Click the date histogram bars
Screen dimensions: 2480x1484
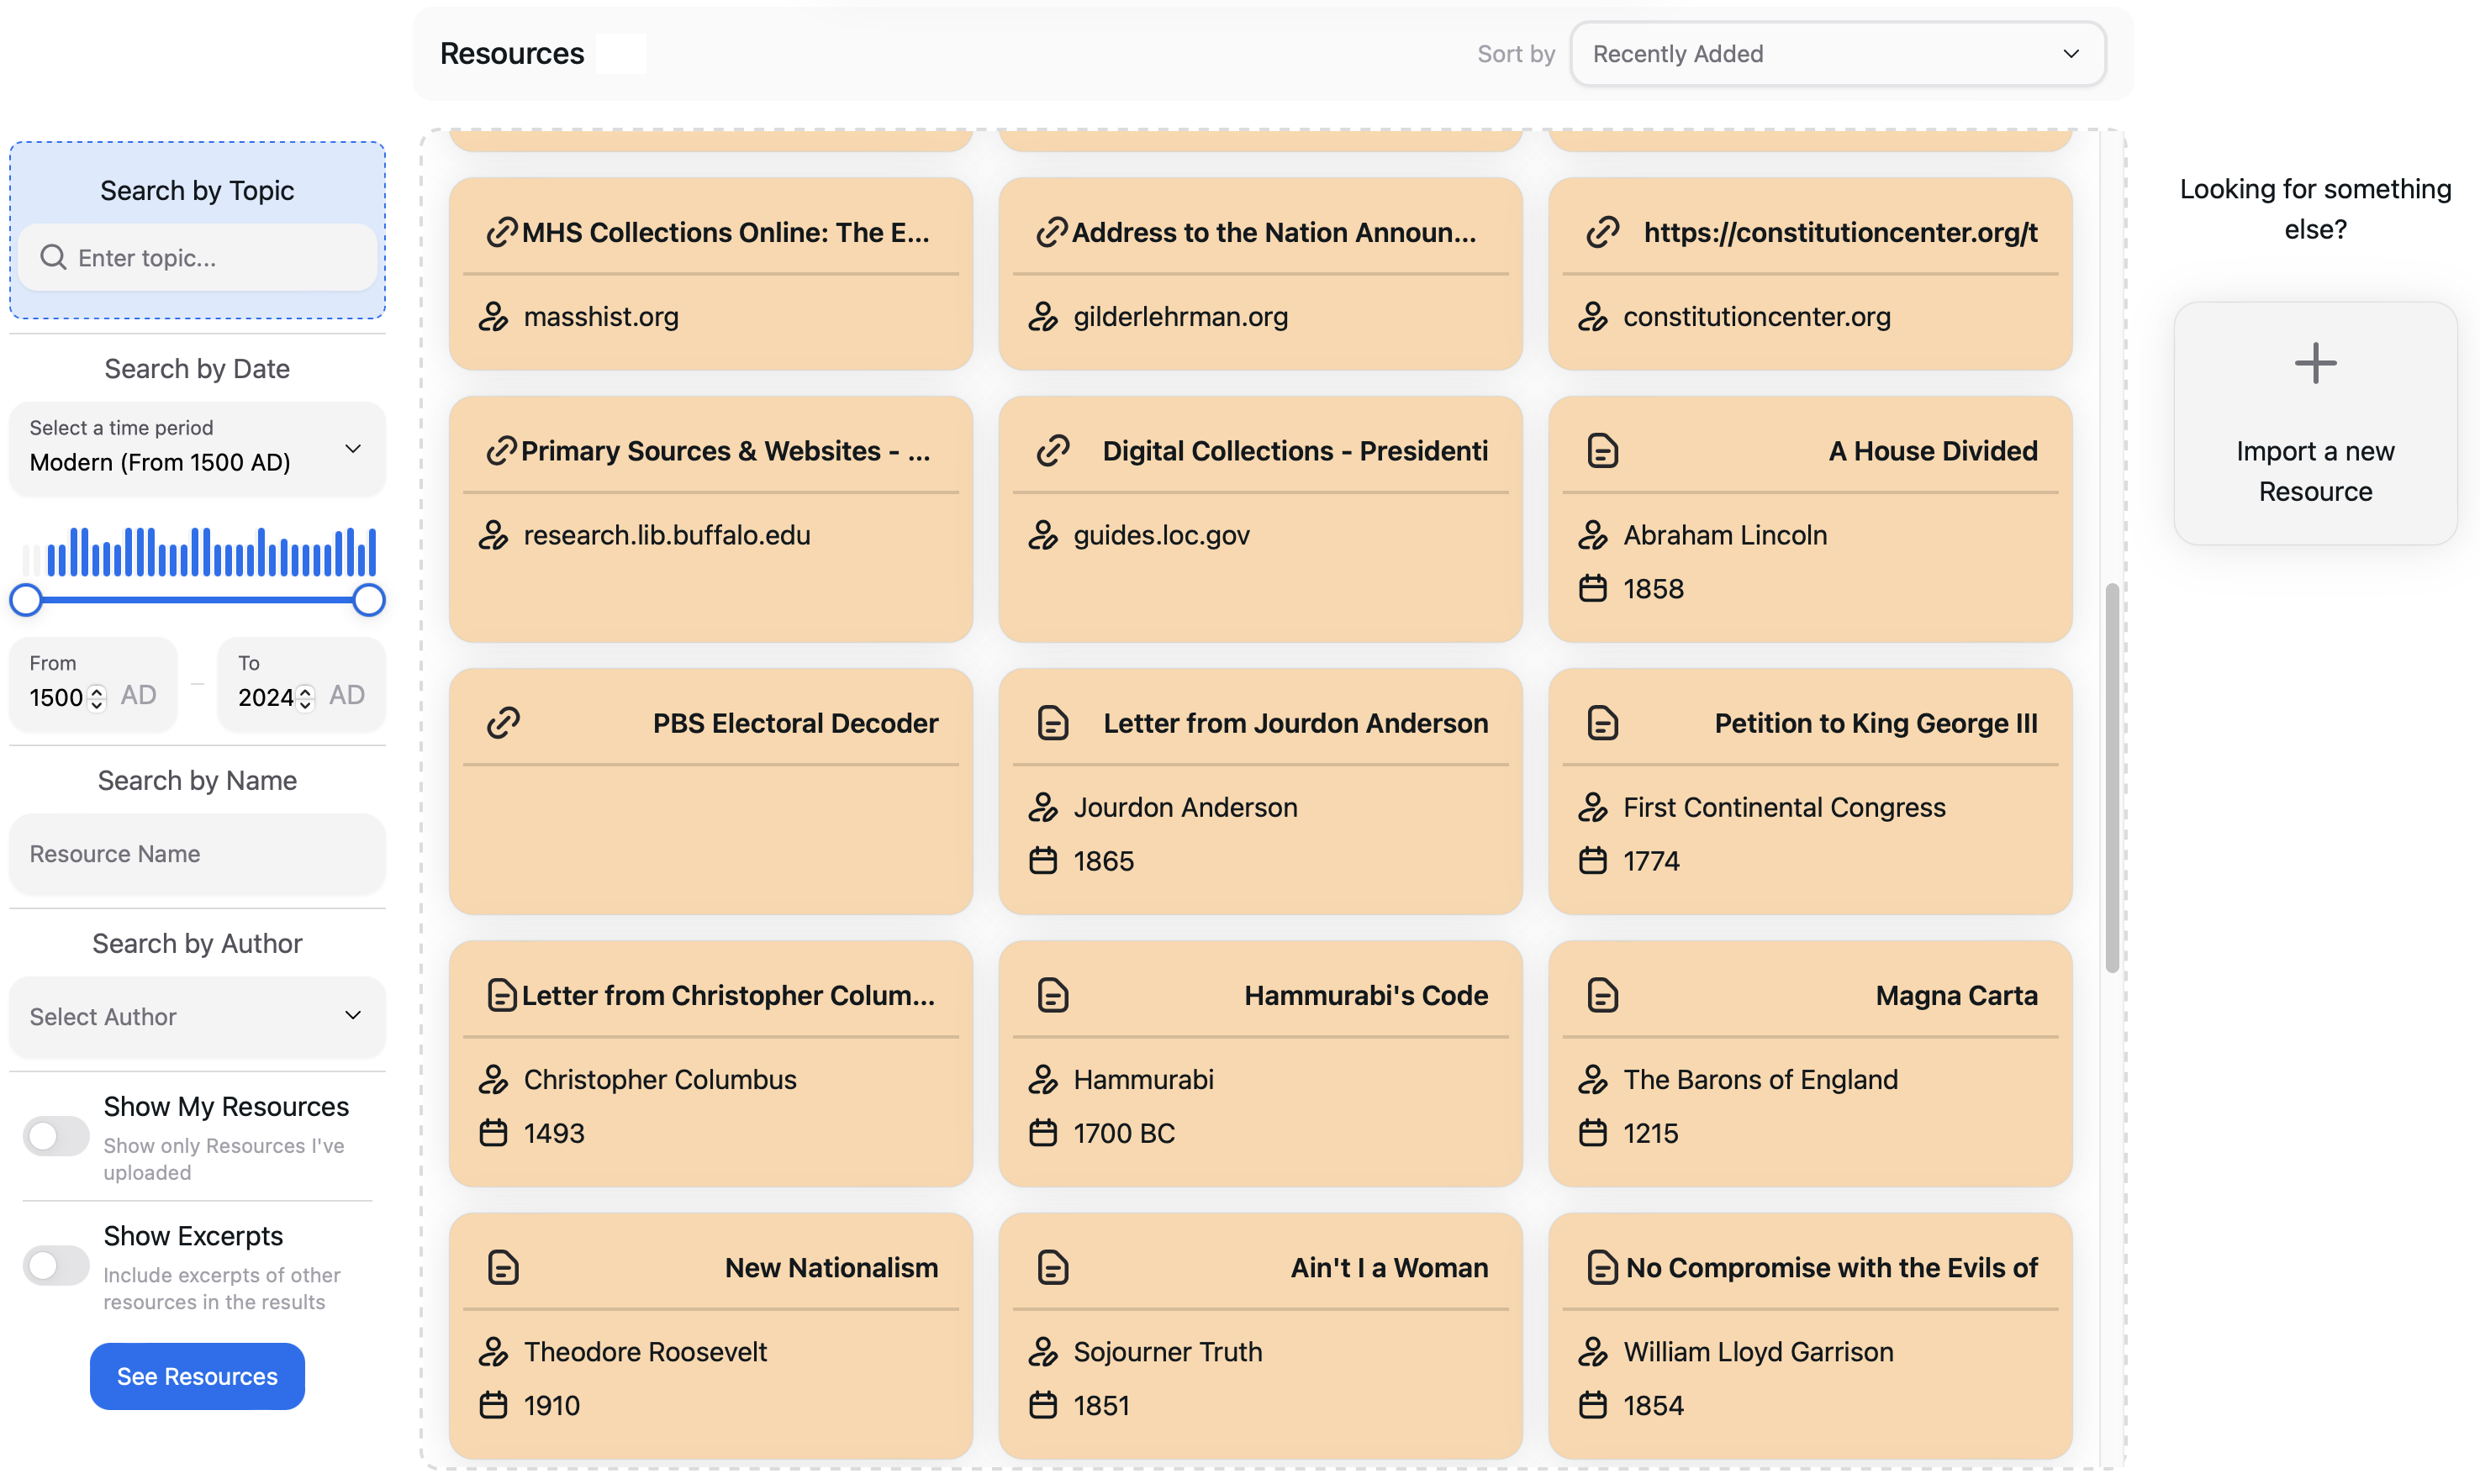(x=200, y=551)
